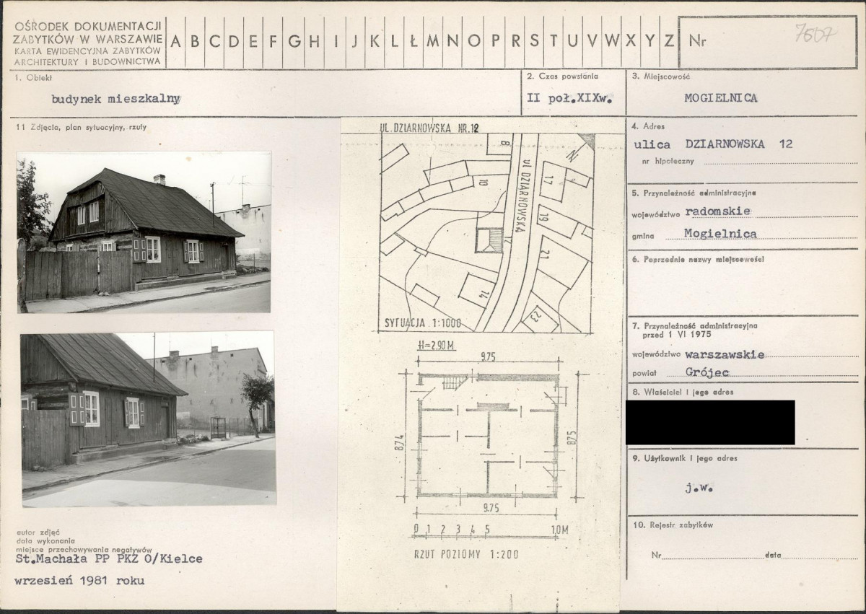This screenshot has width=866, height=614.
Task: Click the Rejestr zabytków Nr blank line
Action: [712, 556]
